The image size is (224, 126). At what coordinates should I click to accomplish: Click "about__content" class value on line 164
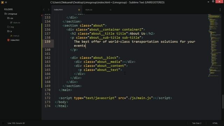[111, 66]
